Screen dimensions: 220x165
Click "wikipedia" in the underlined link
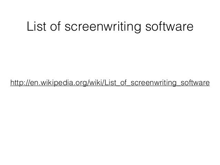coord(56,83)
